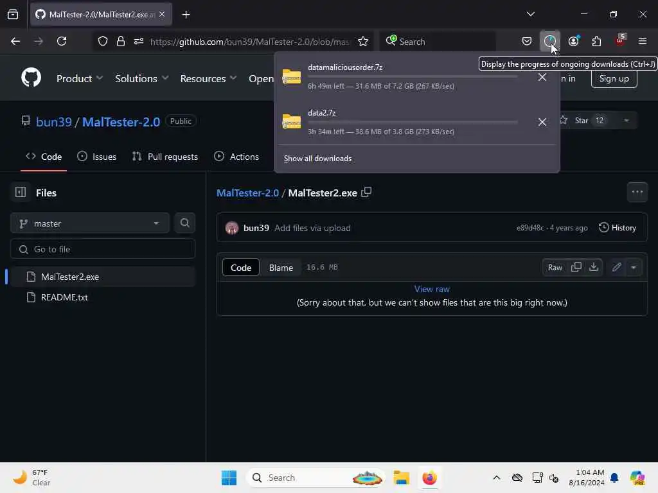The image size is (658, 493).
Task: Click progress bar of datamaliciousorder.7z download
Action: point(413,77)
